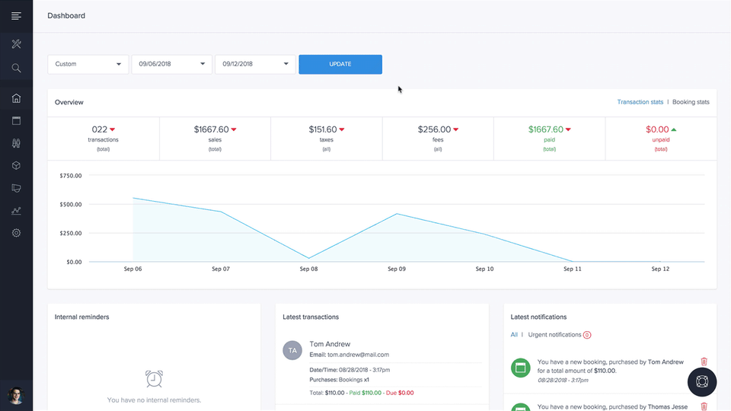The height and width of the screenshot is (411, 731).
Task: Open the customers people icon in sidebar
Action: pos(16,143)
